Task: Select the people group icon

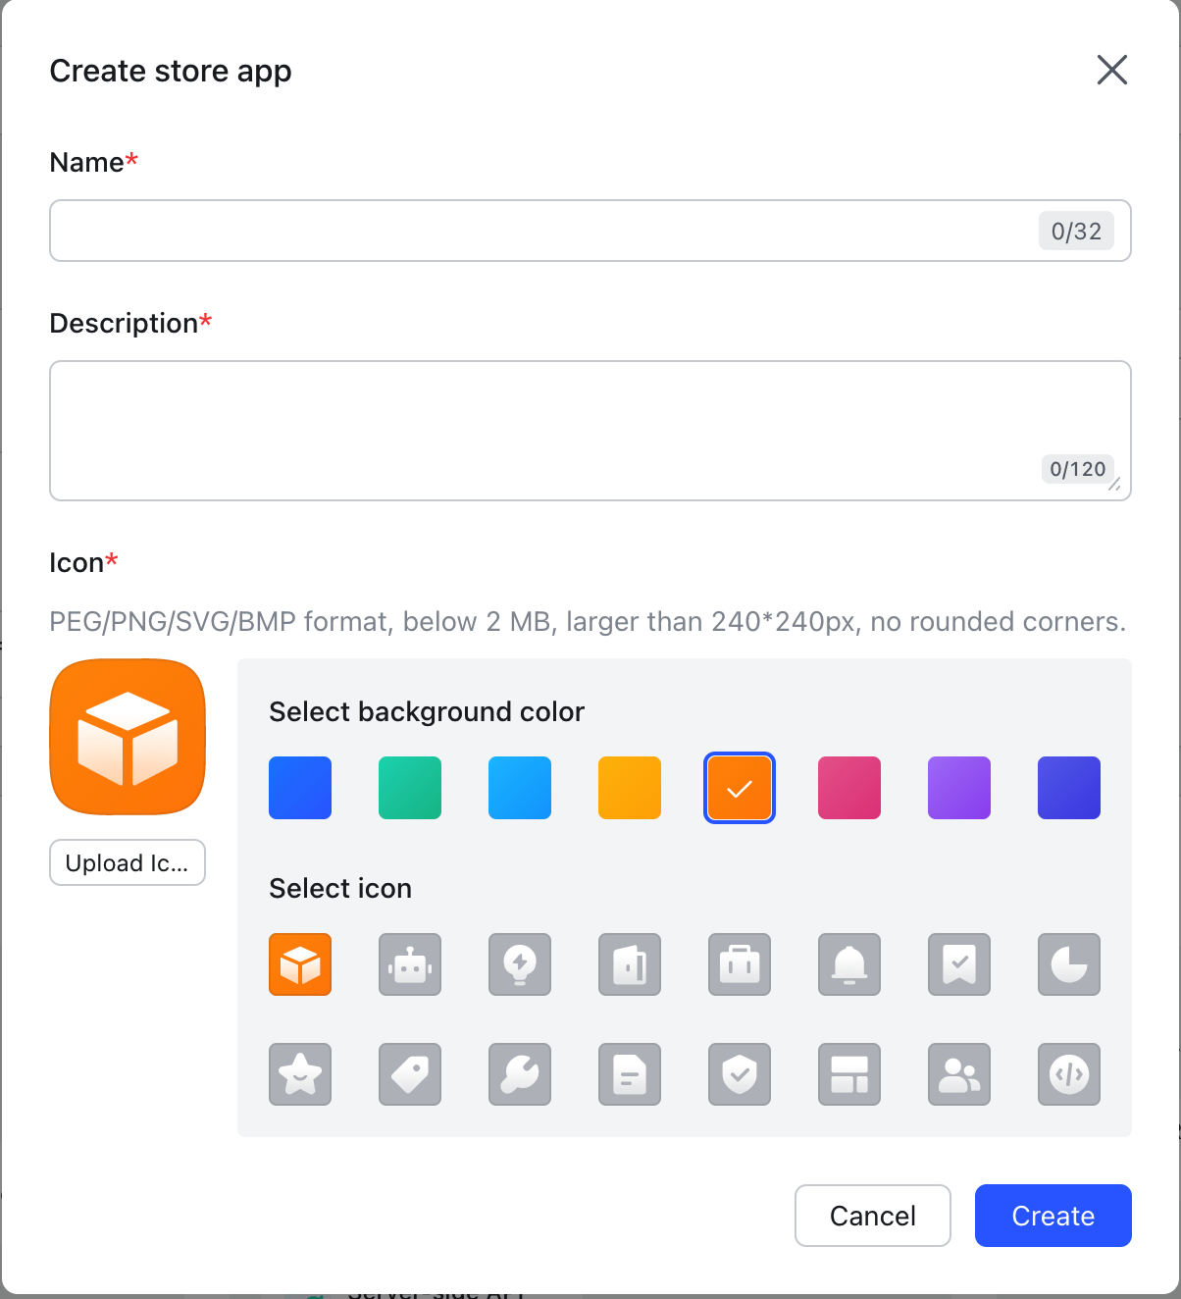Action: 959,1074
